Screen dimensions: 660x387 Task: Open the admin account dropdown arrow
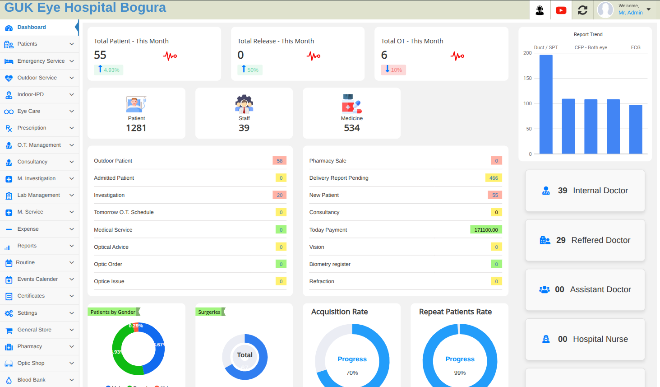coord(649,9)
